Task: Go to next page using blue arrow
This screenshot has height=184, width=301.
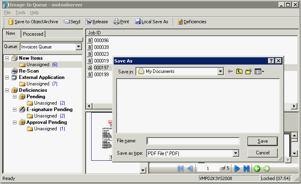Action: pyautogui.click(x=237, y=168)
